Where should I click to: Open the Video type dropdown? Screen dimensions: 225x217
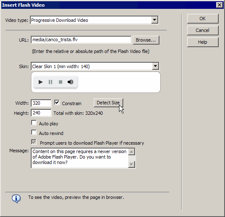155,20
